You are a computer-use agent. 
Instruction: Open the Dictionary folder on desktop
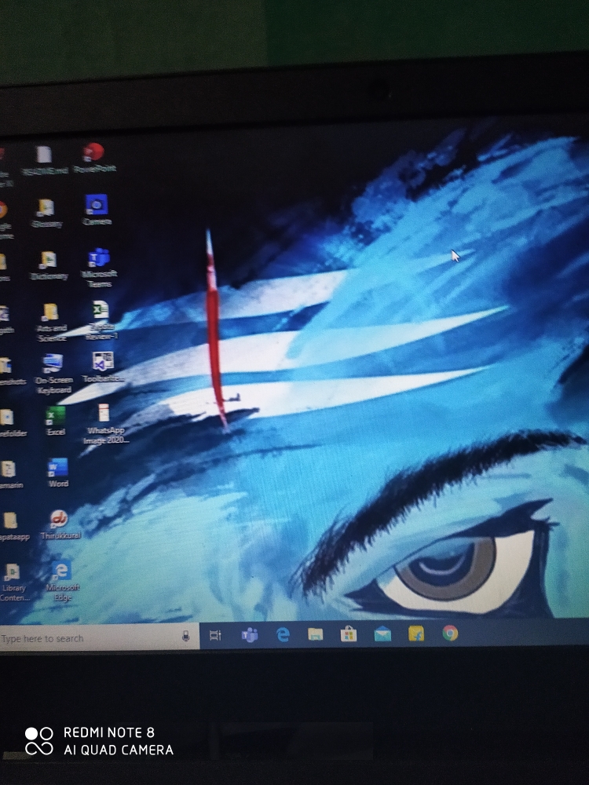48,261
